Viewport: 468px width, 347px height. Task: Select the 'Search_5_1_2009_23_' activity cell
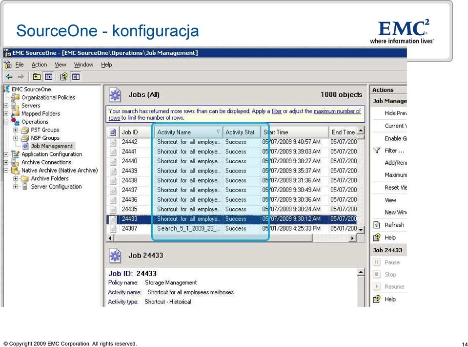click(188, 229)
